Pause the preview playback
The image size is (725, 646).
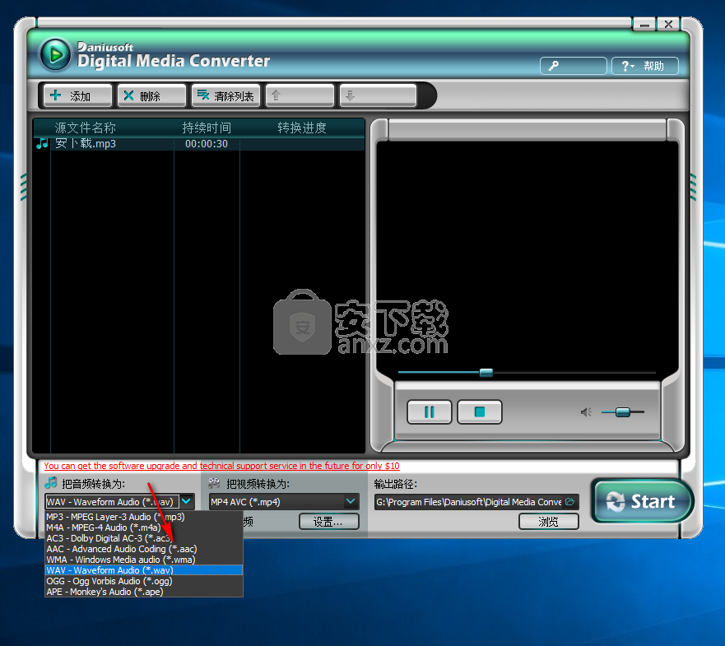tap(429, 411)
